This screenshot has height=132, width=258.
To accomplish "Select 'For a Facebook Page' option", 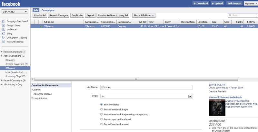I will pos(102,109).
